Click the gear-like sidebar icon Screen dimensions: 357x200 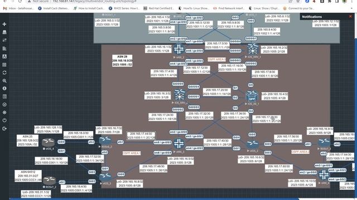point(4,112)
